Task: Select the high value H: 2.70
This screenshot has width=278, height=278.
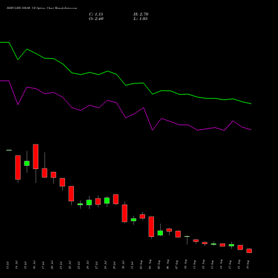Action: (141, 14)
